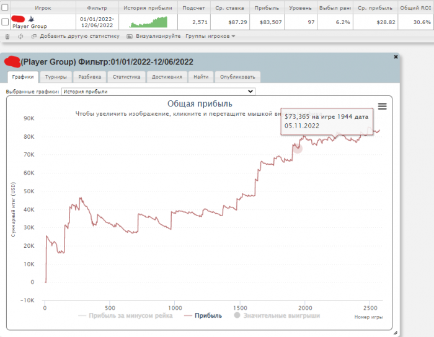Viewport: 434px width, 337px height.
Task: Switch to the Достижения tab
Action: [x=167, y=77]
